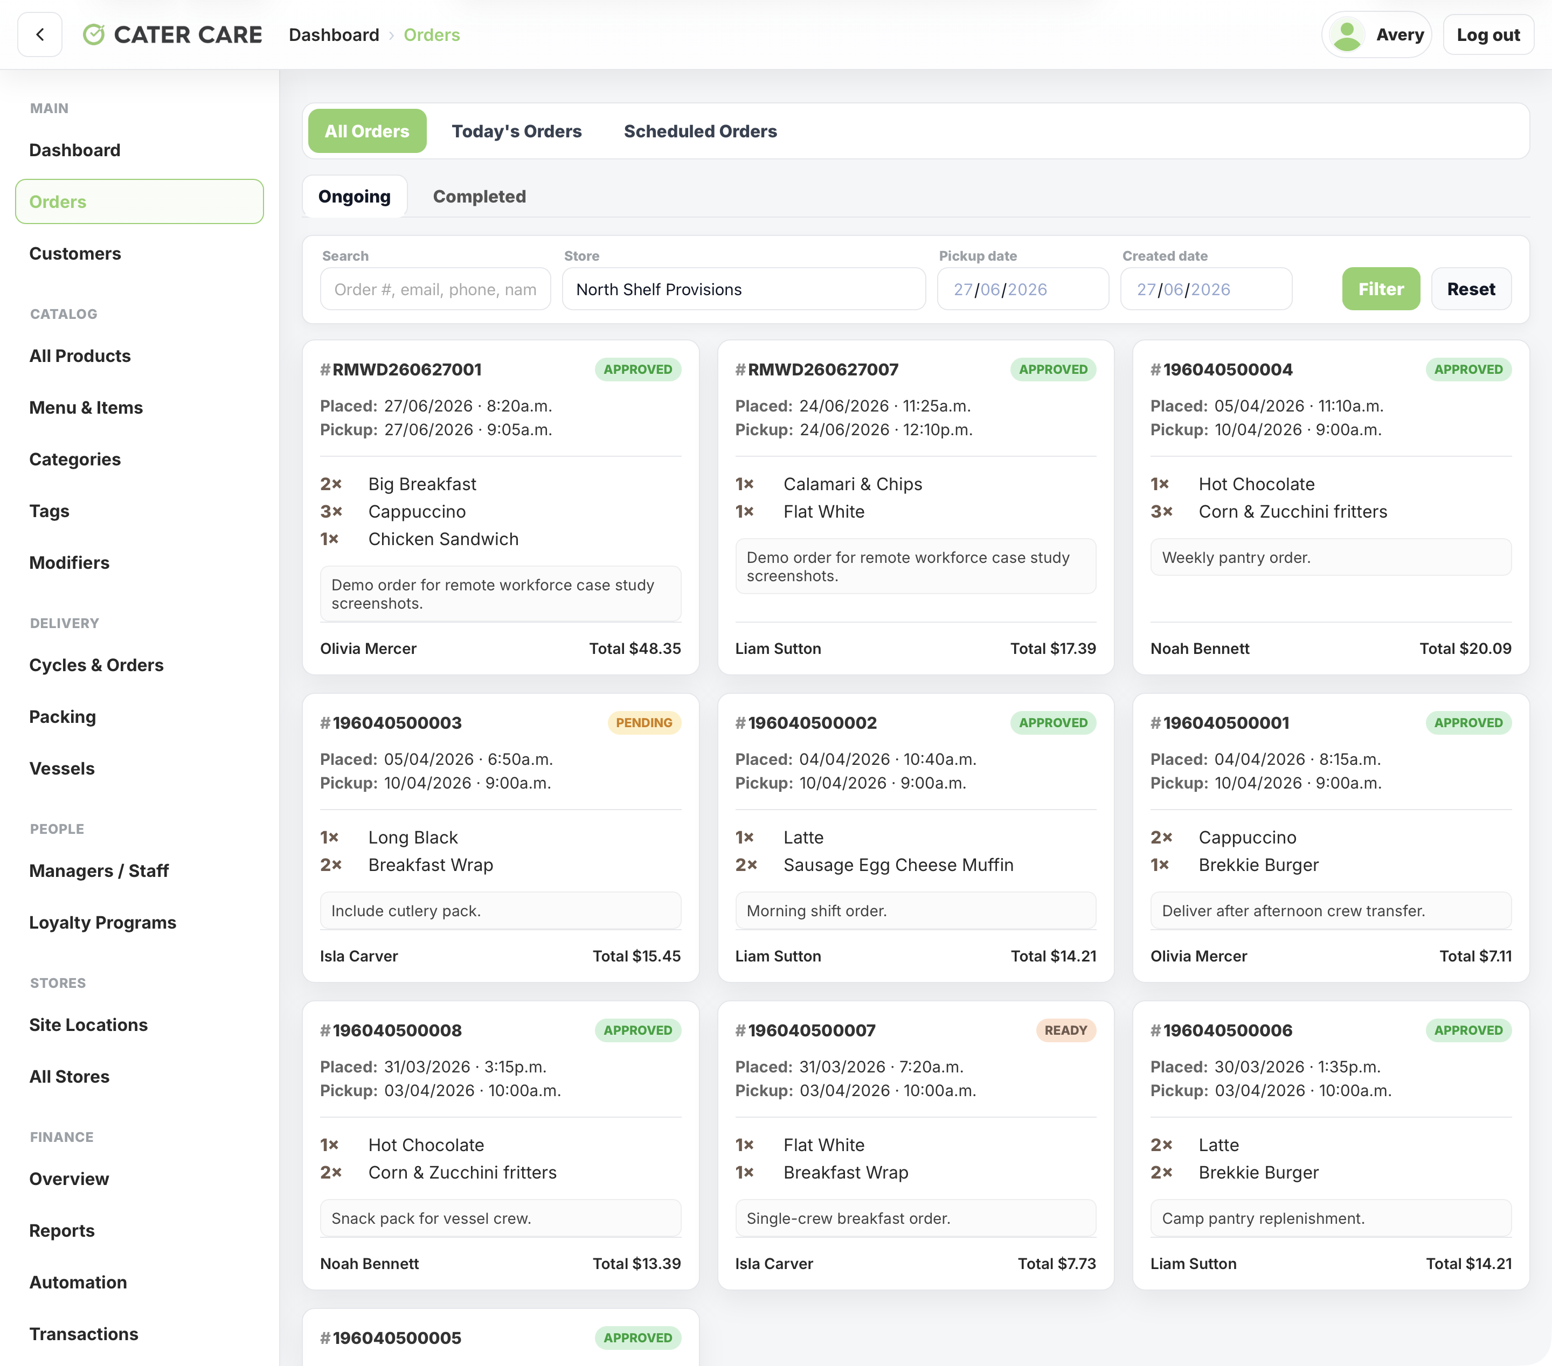This screenshot has width=1552, height=1366.
Task: Navigate to Menu & Items
Action: pyautogui.click(x=140, y=408)
